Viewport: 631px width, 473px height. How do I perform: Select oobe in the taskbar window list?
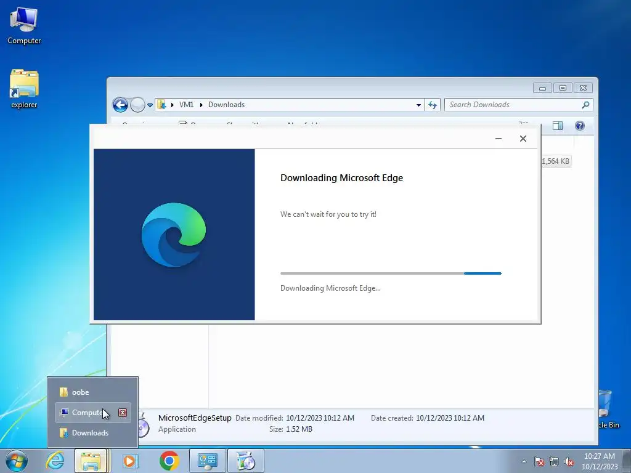pyautogui.click(x=93, y=392)
